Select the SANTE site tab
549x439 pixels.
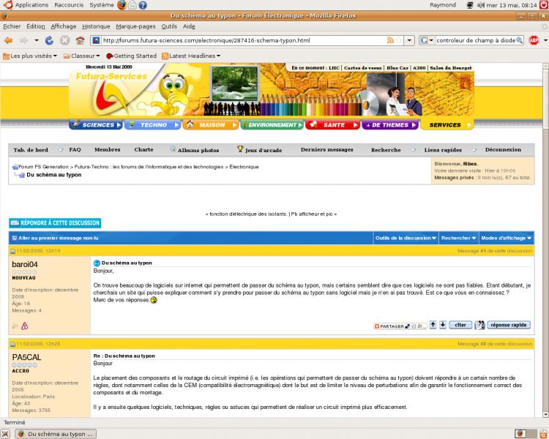[x=332, y=124]
